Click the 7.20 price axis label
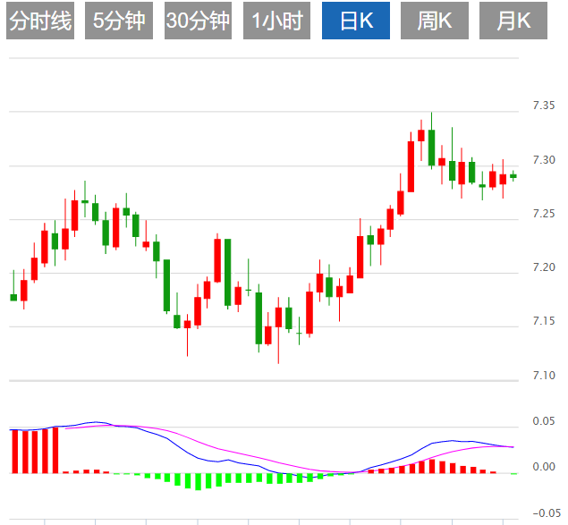Image resolution: width=568 pixels, height=525 pixels. coord(543,267)
